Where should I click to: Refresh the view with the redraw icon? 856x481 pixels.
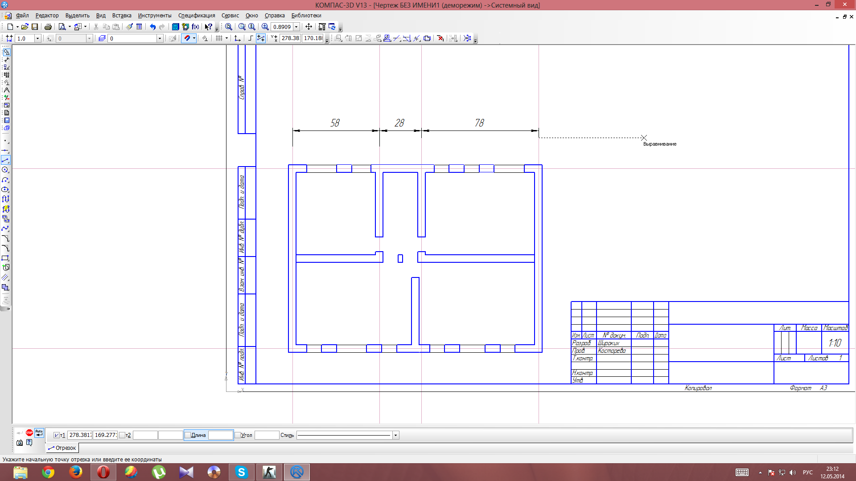332,27
